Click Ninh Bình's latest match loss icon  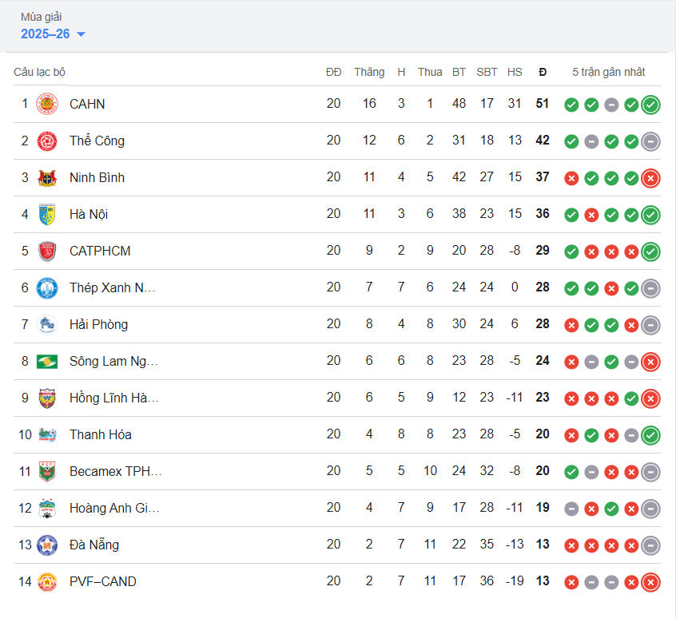tap(650, 178)
